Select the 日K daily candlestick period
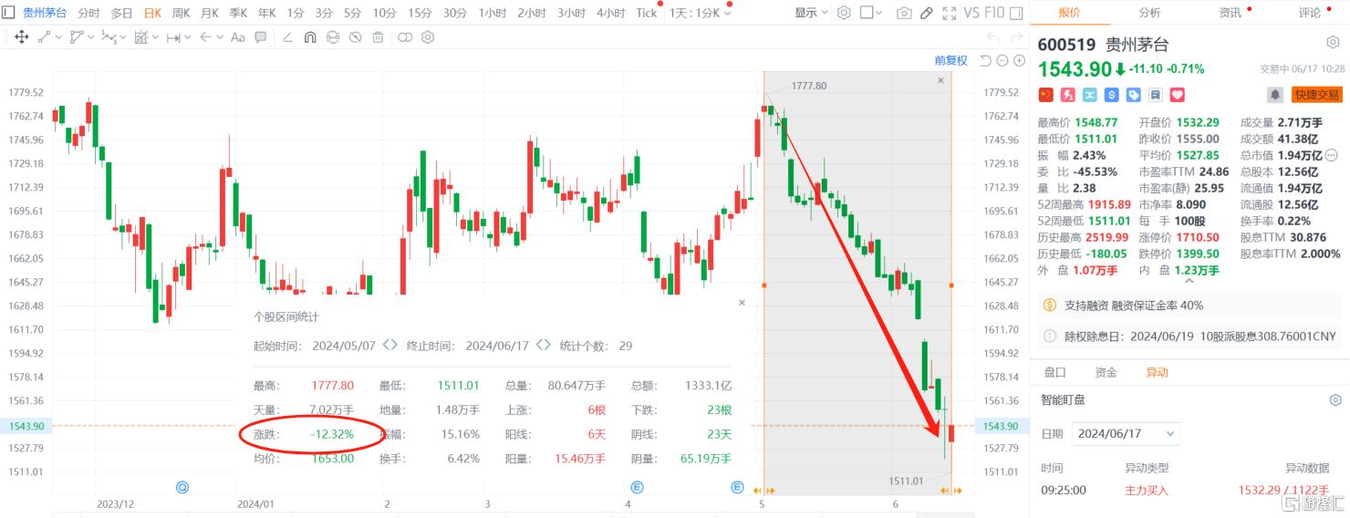 (152, 13)
